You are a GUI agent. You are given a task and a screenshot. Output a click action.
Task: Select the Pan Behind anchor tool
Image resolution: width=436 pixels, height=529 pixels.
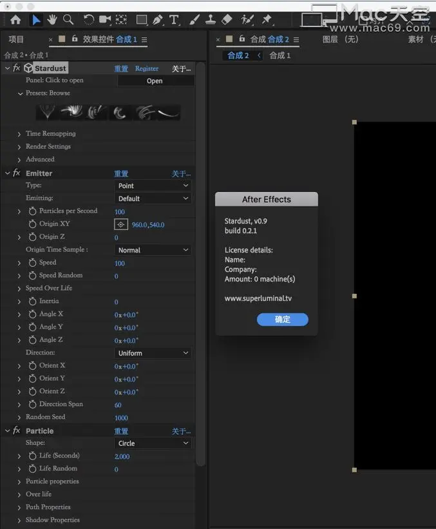pyautogui.click(x=121, y=20)
